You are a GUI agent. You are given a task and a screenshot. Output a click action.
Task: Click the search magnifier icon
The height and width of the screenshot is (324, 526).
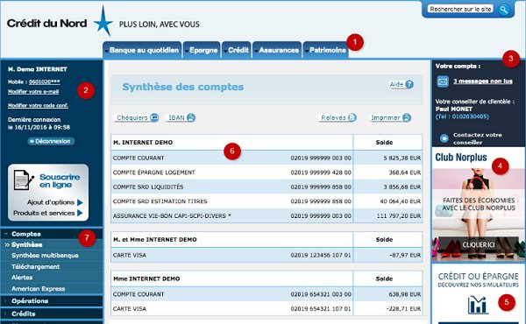pyautogui.click(x=504, y=10)
